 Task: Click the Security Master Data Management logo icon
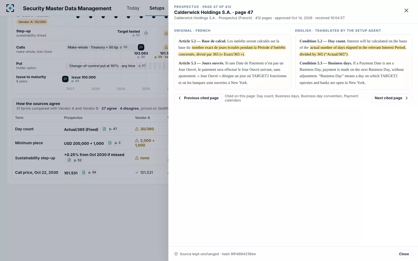(10, 8)
